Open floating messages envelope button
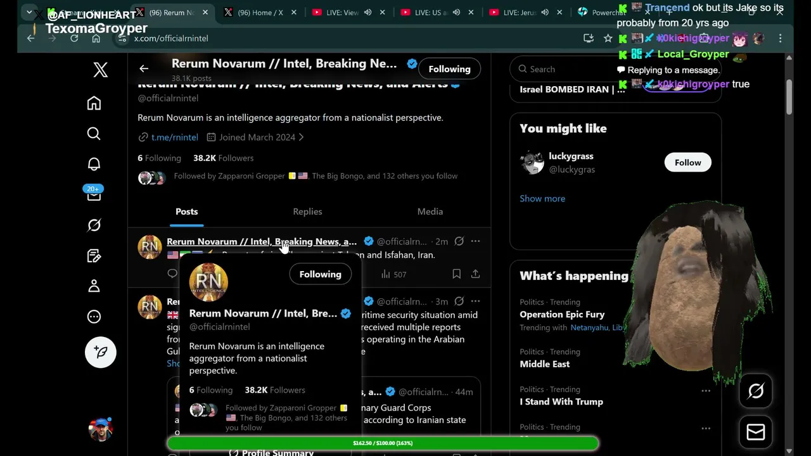 tap(756, 432)
